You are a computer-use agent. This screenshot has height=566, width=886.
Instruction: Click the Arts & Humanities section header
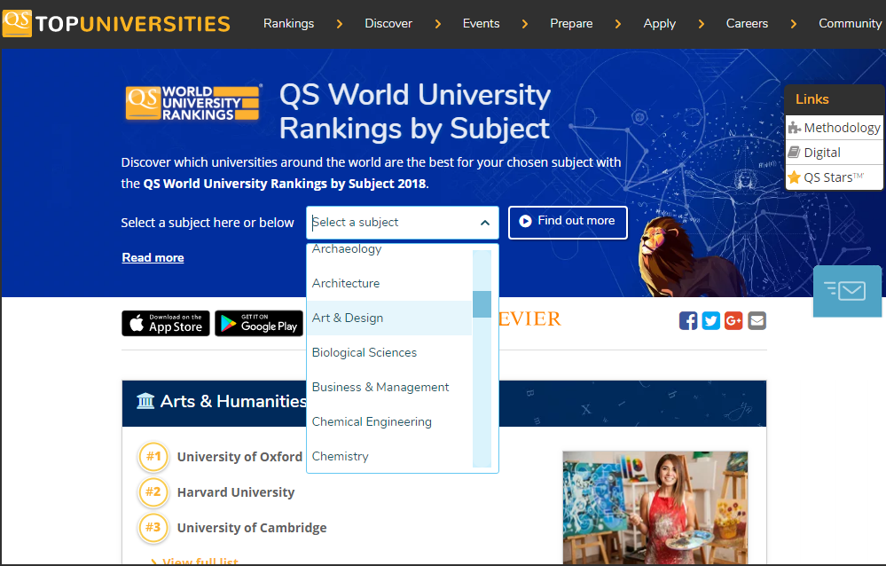pos(444,403)
